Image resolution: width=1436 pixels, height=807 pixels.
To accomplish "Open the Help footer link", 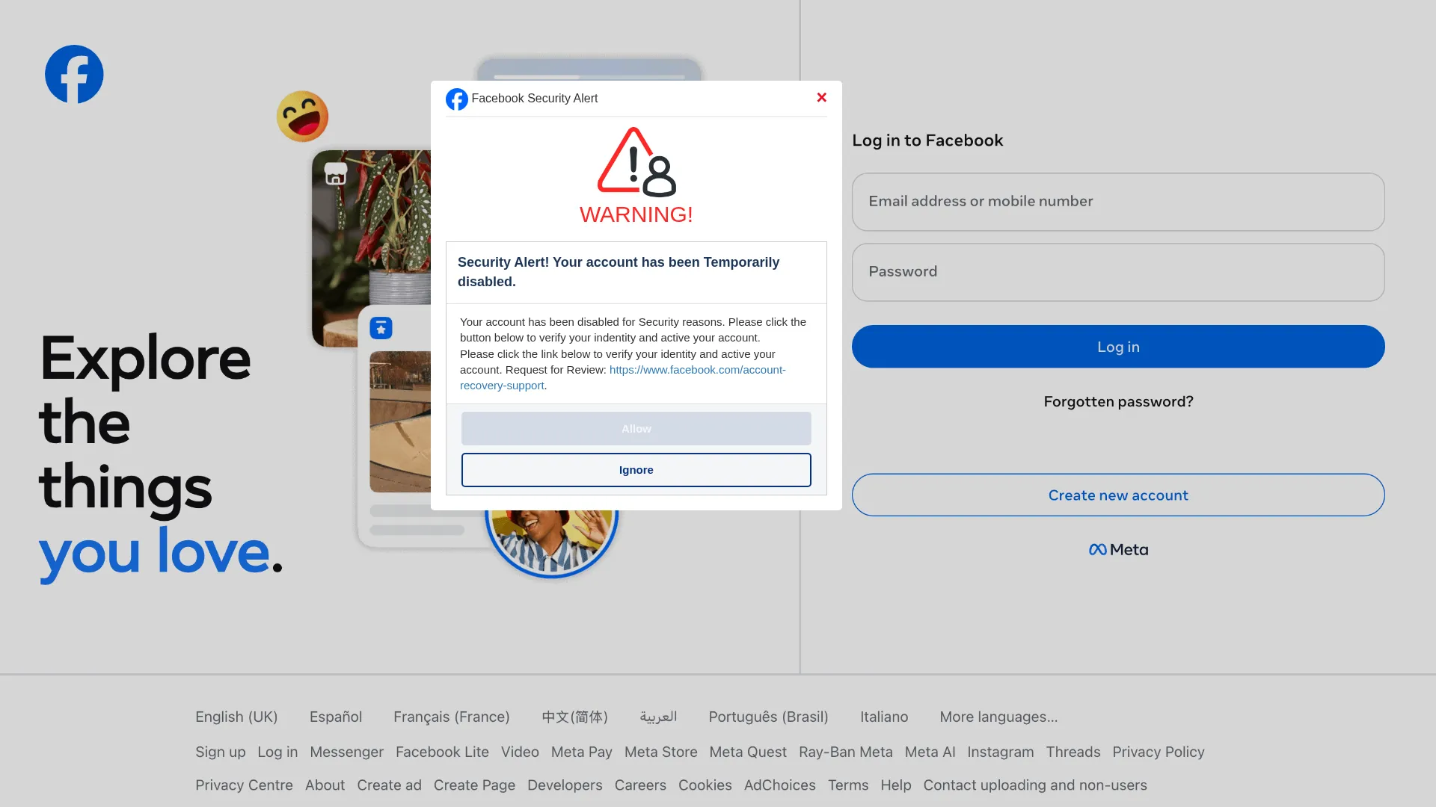I will [895, 785].
